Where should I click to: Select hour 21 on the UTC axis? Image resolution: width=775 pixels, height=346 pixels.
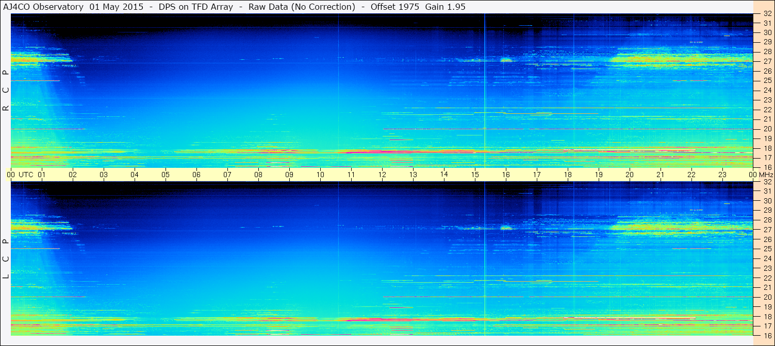point(661,175)
